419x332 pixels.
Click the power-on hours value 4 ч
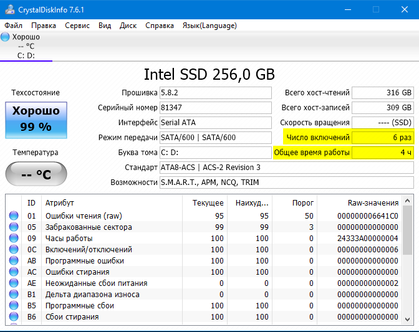[x=383, y=153]
